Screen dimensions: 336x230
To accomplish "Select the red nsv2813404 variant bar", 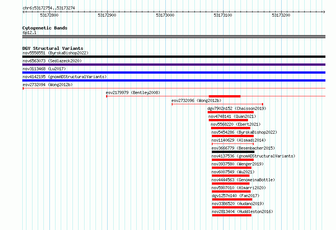I will point(232,215).
